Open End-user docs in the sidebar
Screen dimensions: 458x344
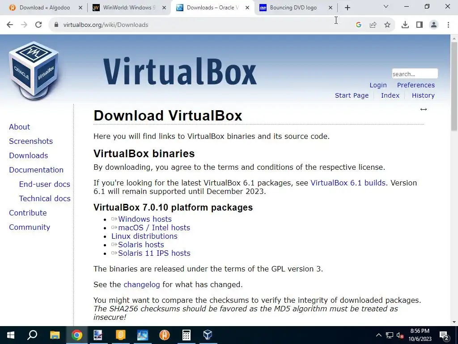click(45, 184)
